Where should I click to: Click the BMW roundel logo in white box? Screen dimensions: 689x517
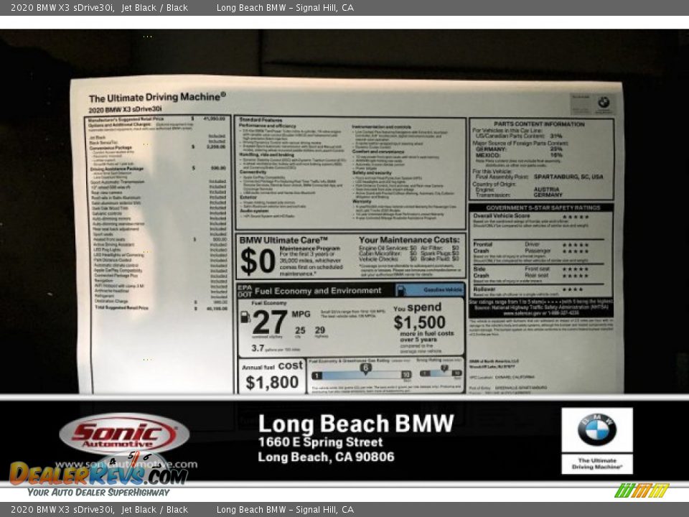click(x=596, y=429)
